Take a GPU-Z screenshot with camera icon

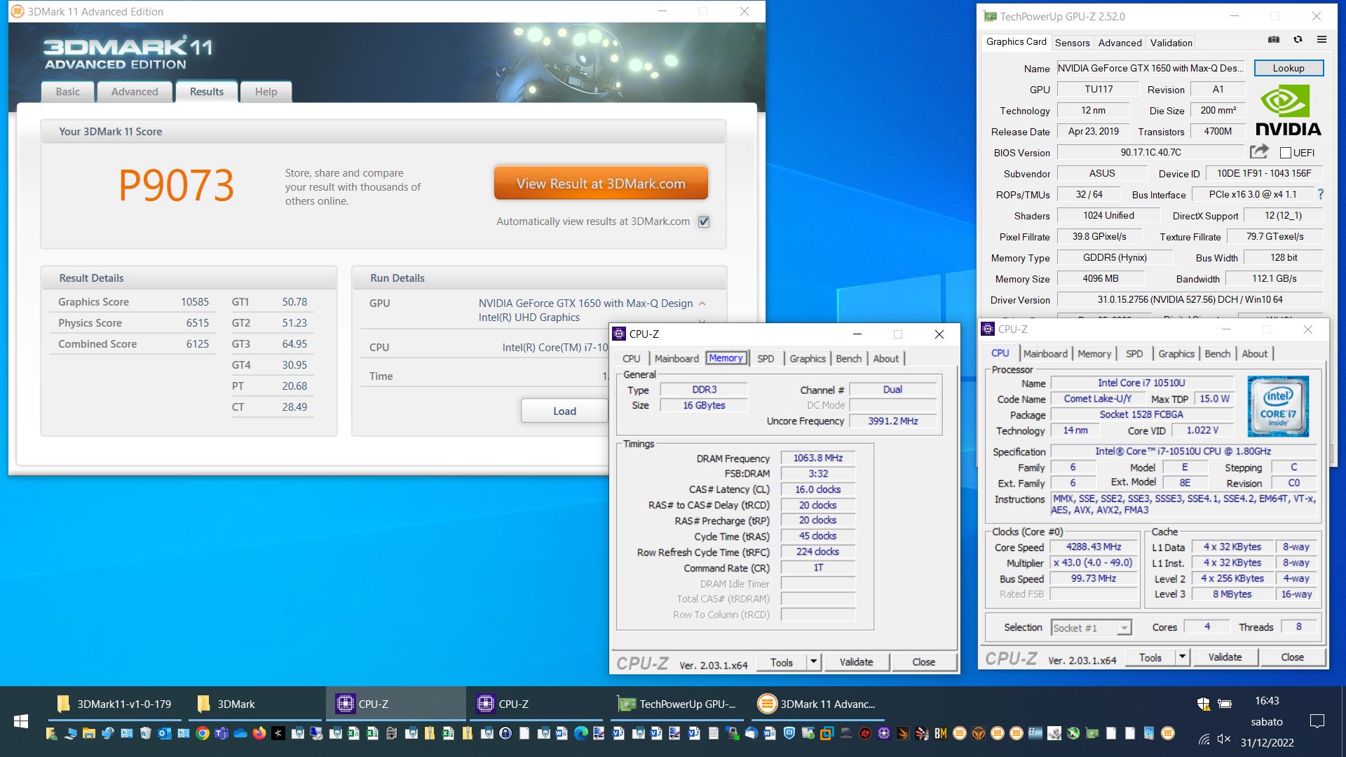(x=1274, y=40)
